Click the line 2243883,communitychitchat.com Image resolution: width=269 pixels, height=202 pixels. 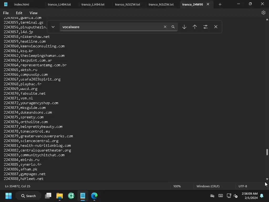coord(34,155)
